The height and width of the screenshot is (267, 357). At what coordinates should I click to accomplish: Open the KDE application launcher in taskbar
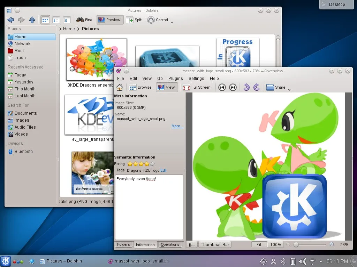coord(6,261)
